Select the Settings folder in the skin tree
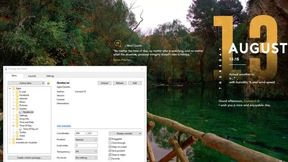Image resolution: width=288 pixels, height=162 pixels. (x=23, y=115)
